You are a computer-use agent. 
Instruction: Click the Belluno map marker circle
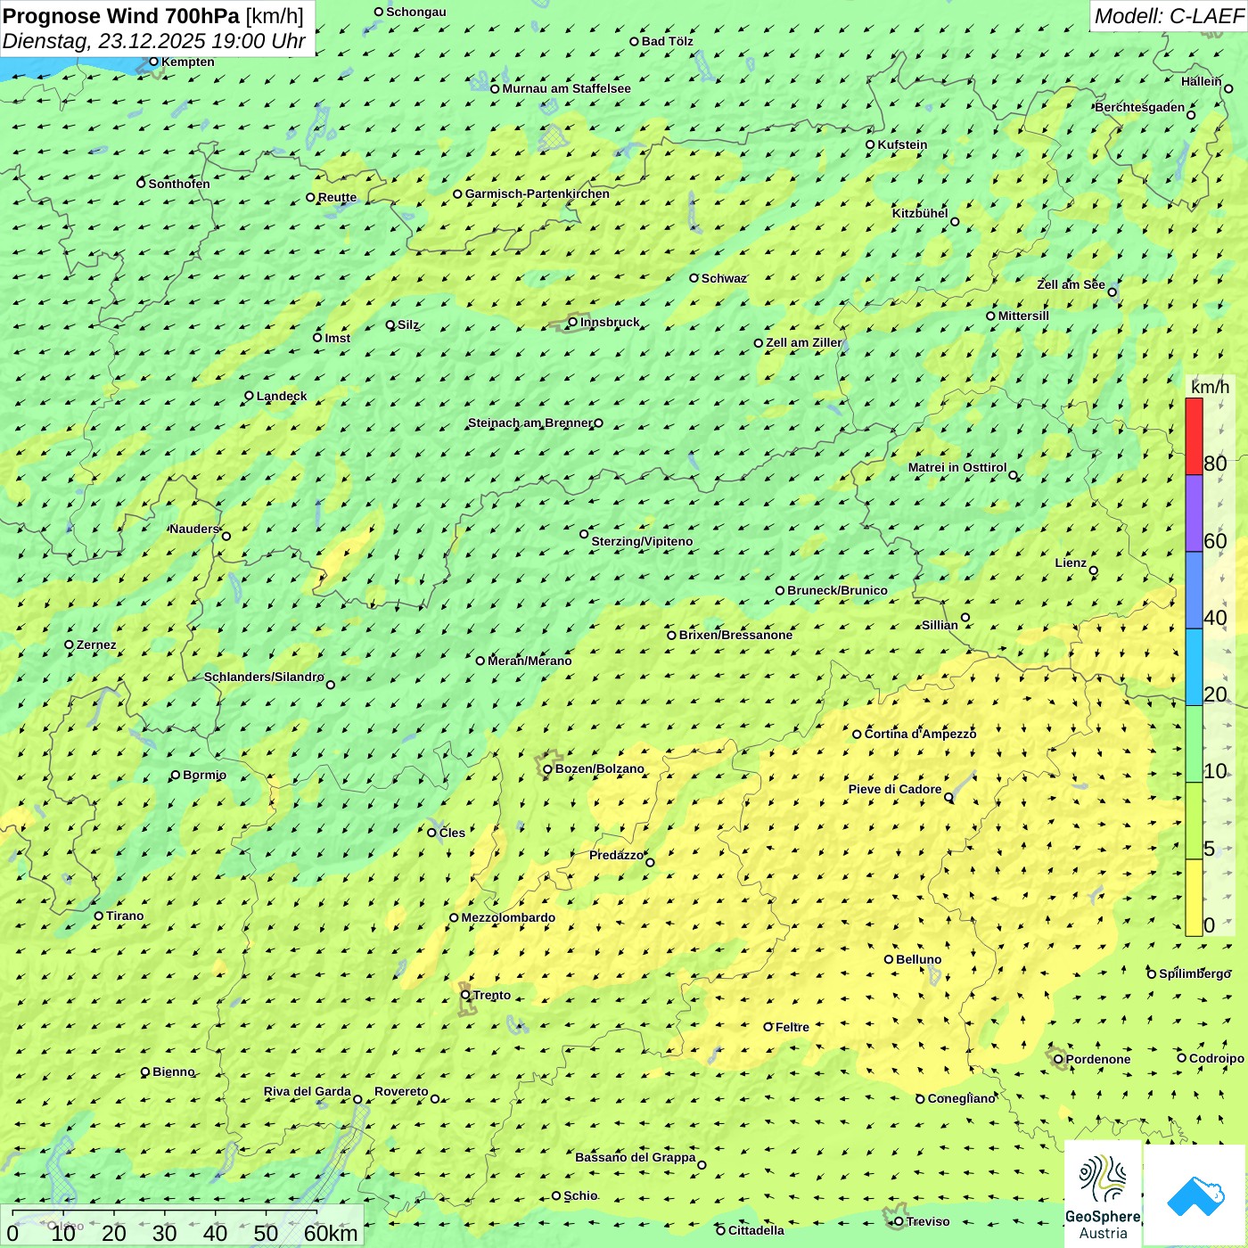pos(889,959)
